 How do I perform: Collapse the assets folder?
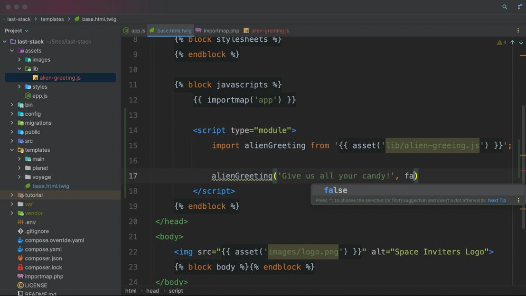click(12, 51)
